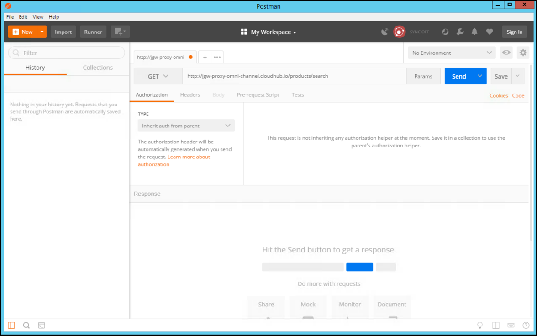The image size is (537, 336).
Task: Open the Postman console icon
Action: [42, 325]
